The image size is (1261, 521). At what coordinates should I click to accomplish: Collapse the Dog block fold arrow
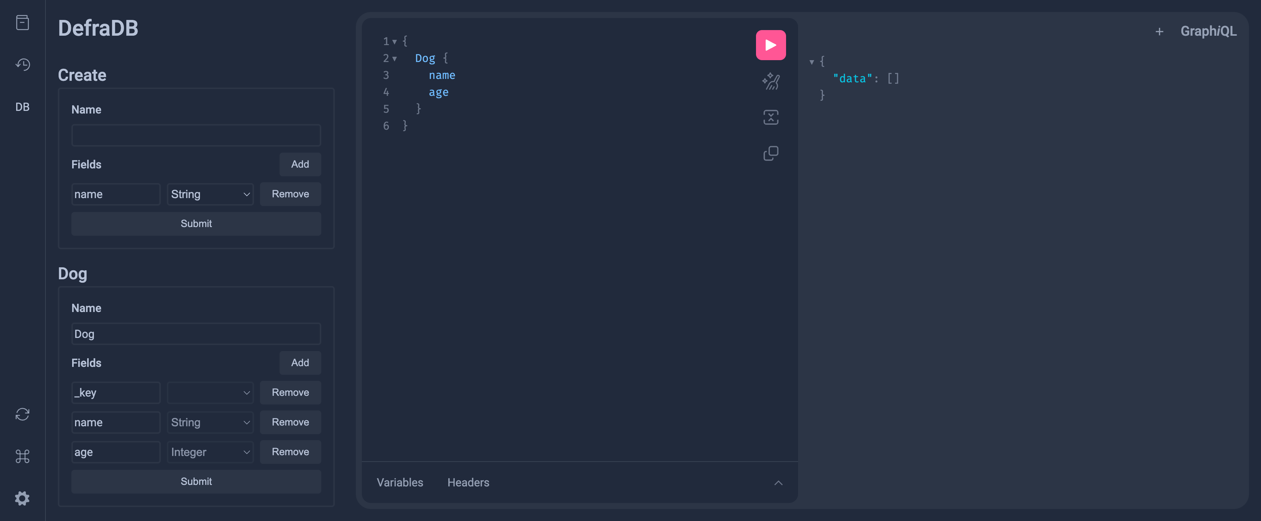[x=395, y=59]
